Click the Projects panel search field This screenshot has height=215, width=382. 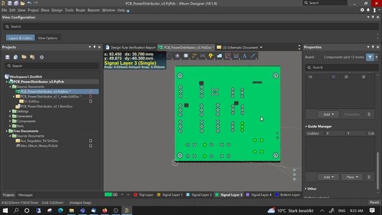point(52,66)
